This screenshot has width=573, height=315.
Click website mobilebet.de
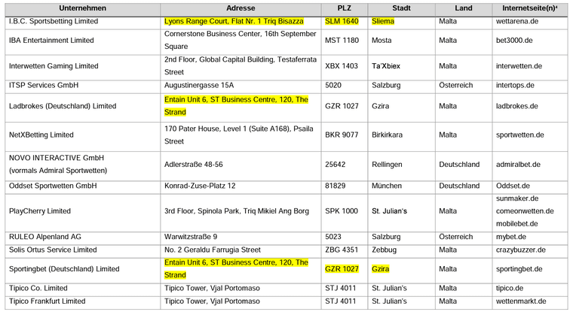(516, 224)
